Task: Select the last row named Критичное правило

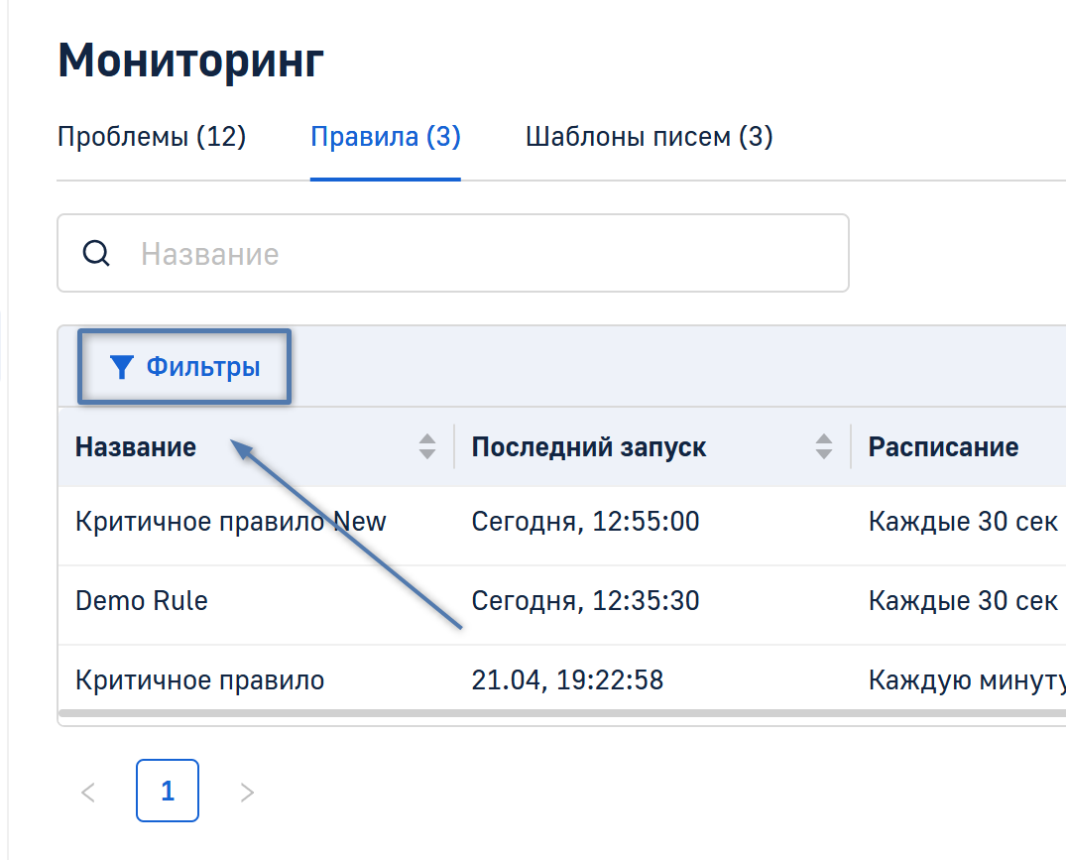Action: [199, 680]
